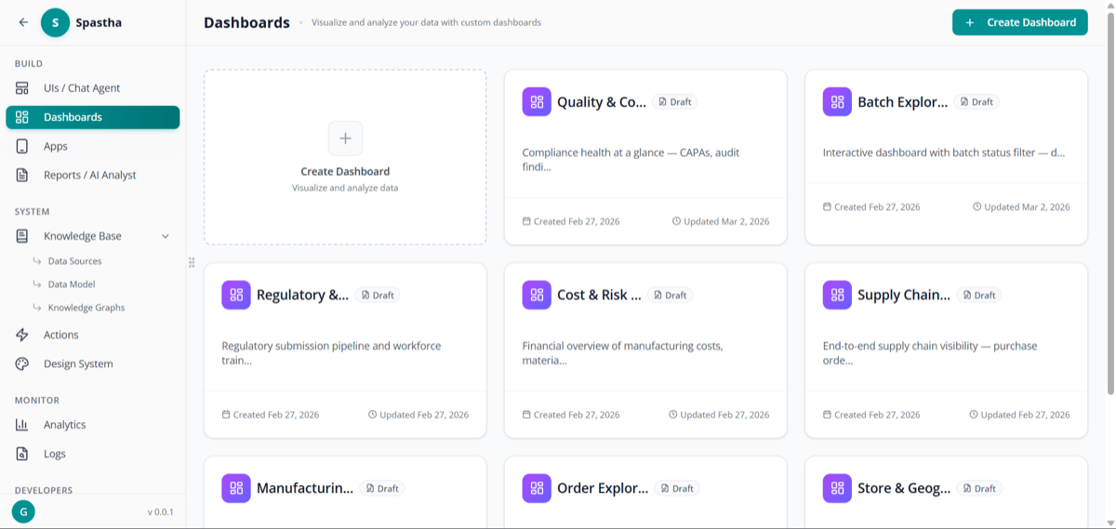Click the main page vertical scrollbar
Viewport: 1116px width, 529px height.
coord(1110,205)
